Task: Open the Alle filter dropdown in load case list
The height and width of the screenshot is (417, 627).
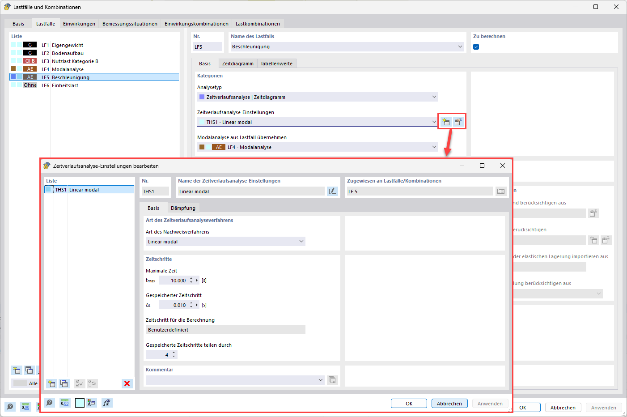Action: tap(25, 383)
